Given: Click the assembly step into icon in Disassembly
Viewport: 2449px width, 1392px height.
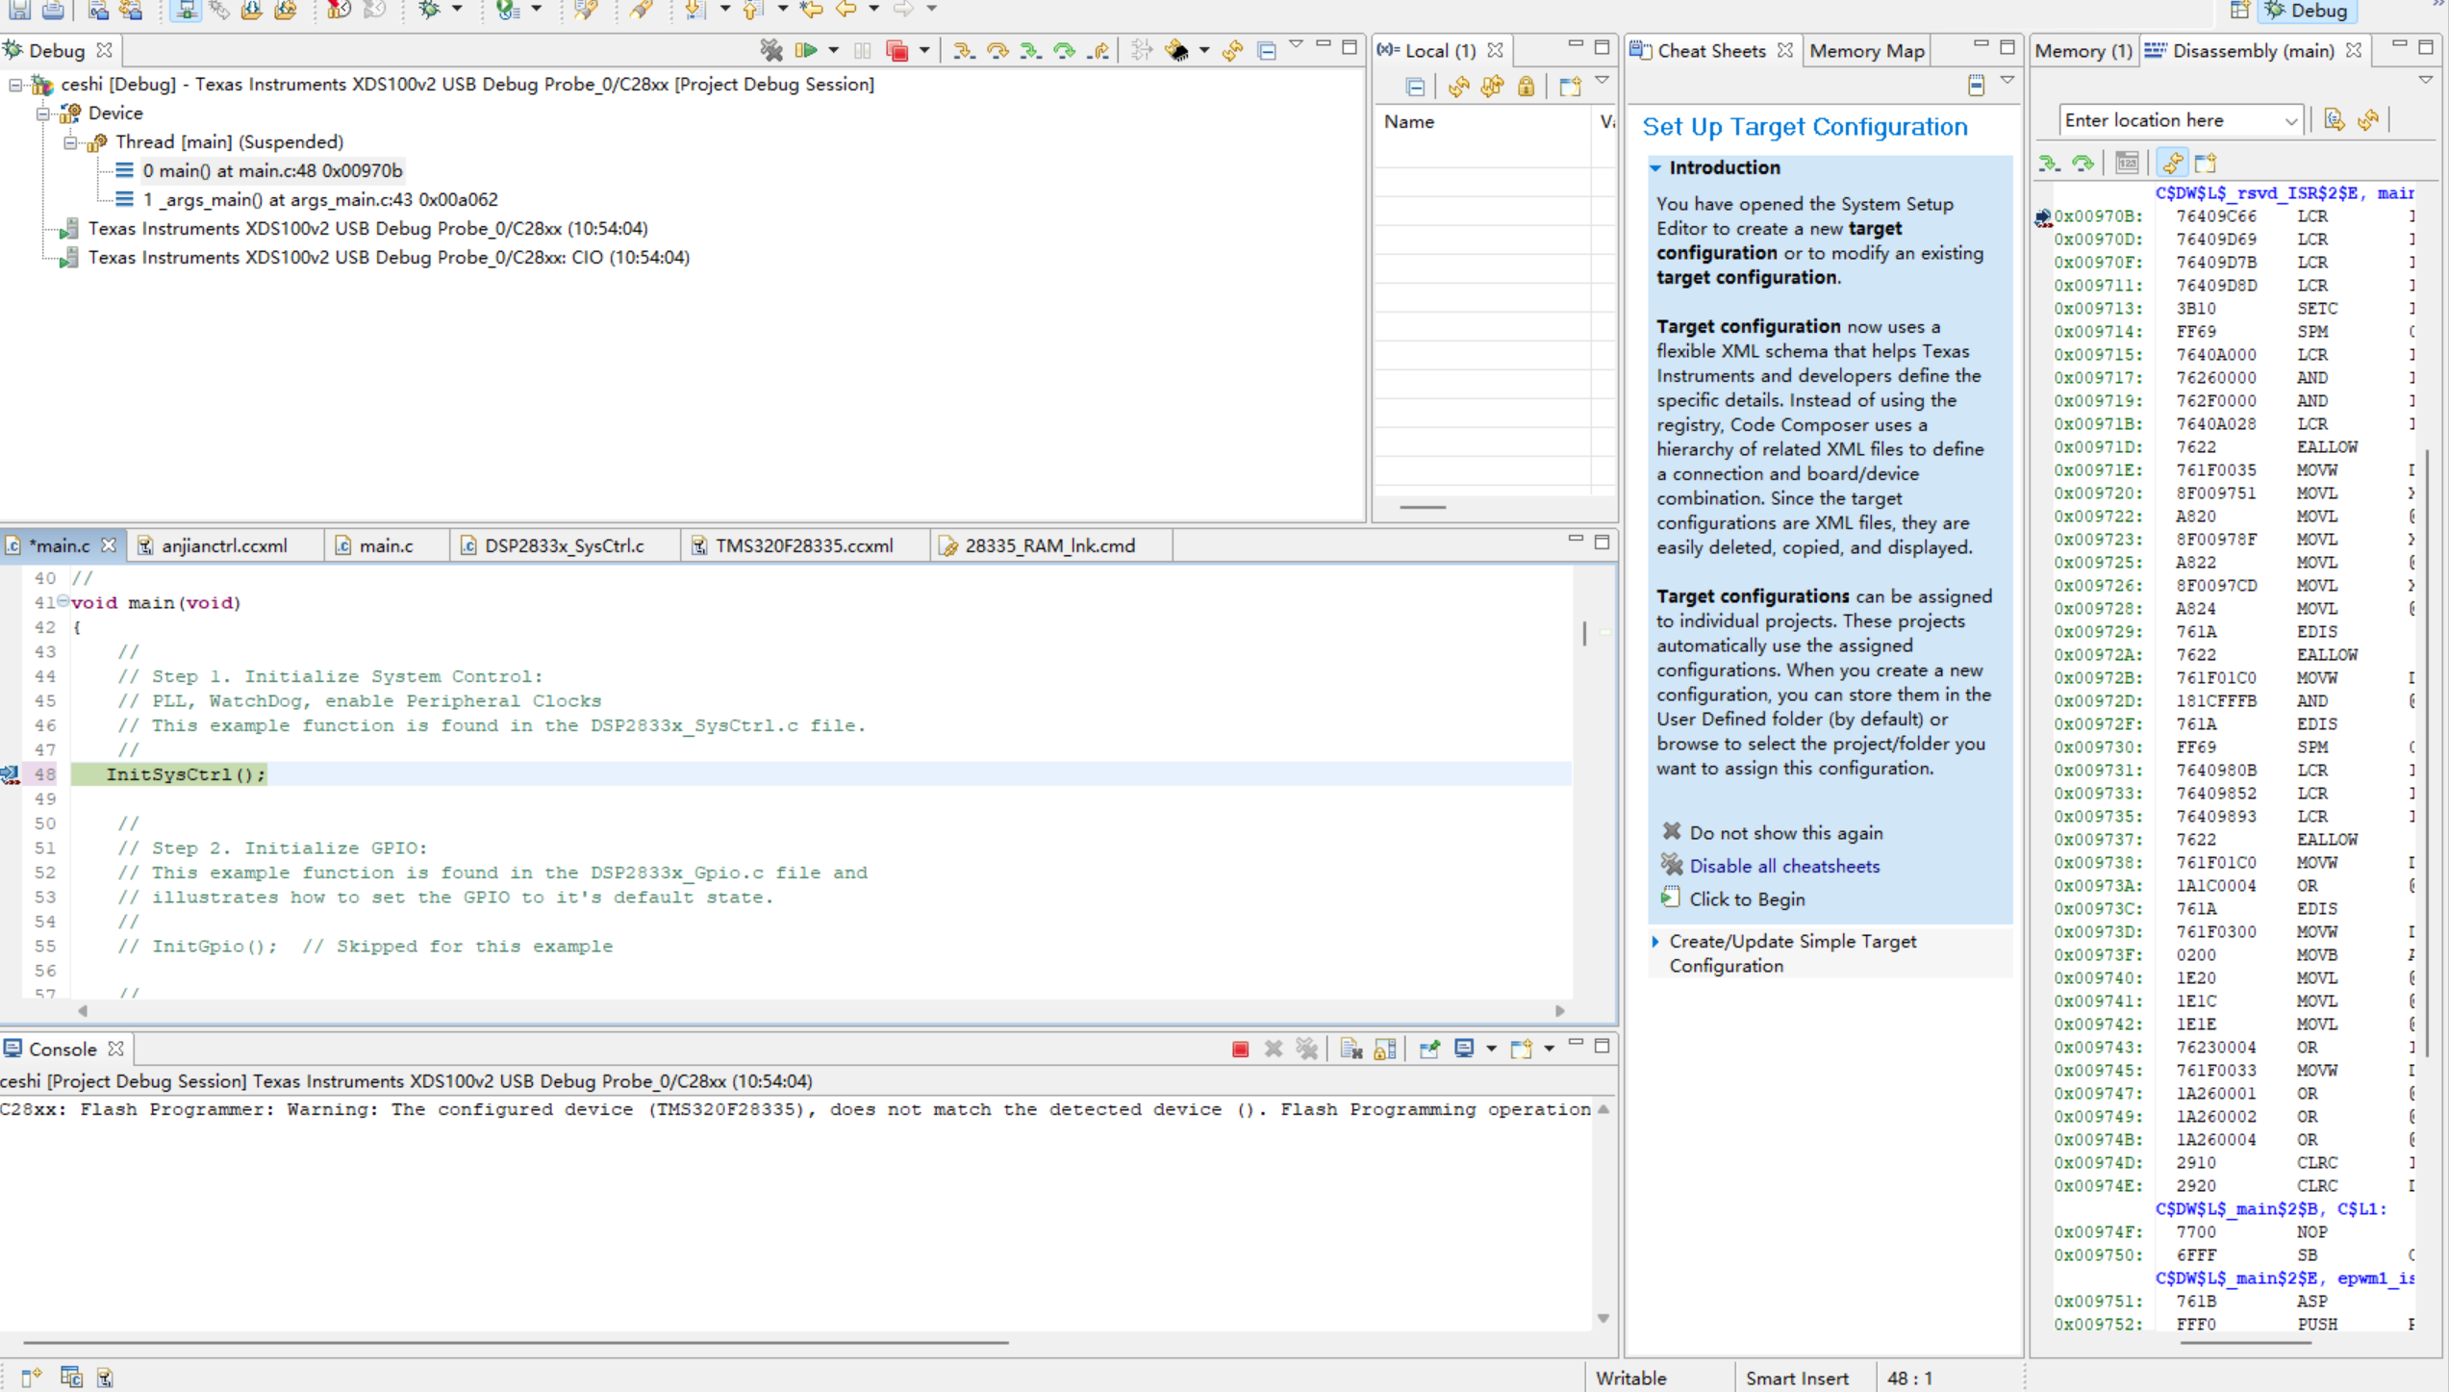Looking at the screenshot, I should click(x=2050, y=163).
